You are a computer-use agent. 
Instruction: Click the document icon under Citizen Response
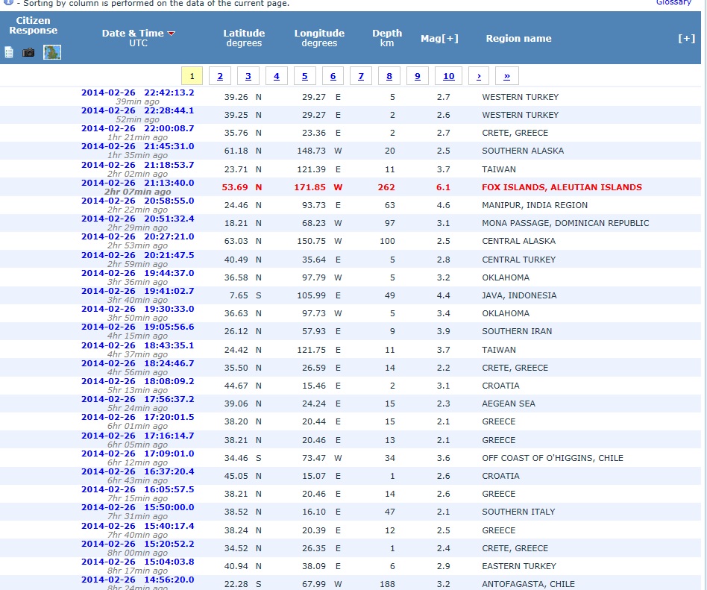(8, 52)
